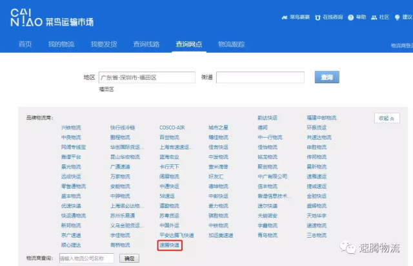Select the 天地华宇 link
413x266 pixels.
point(316,216)
